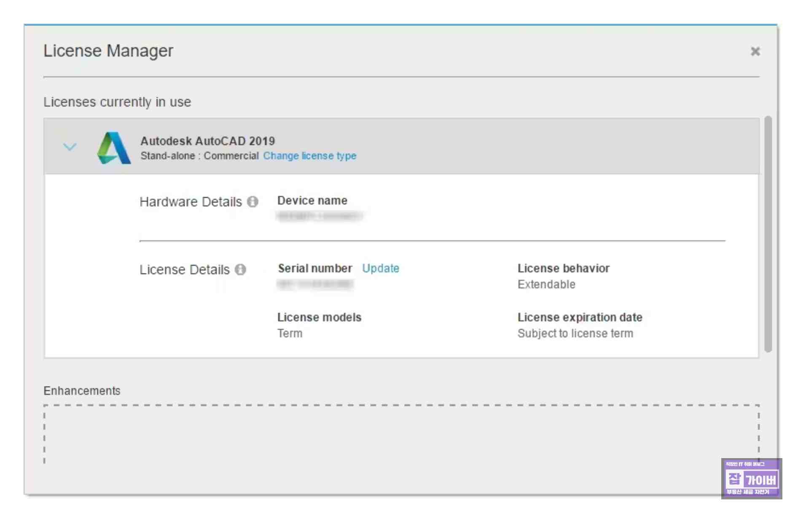Click the License expiration date label
Image resolution: width=806 pixels, height=523 pixels.
580,317
